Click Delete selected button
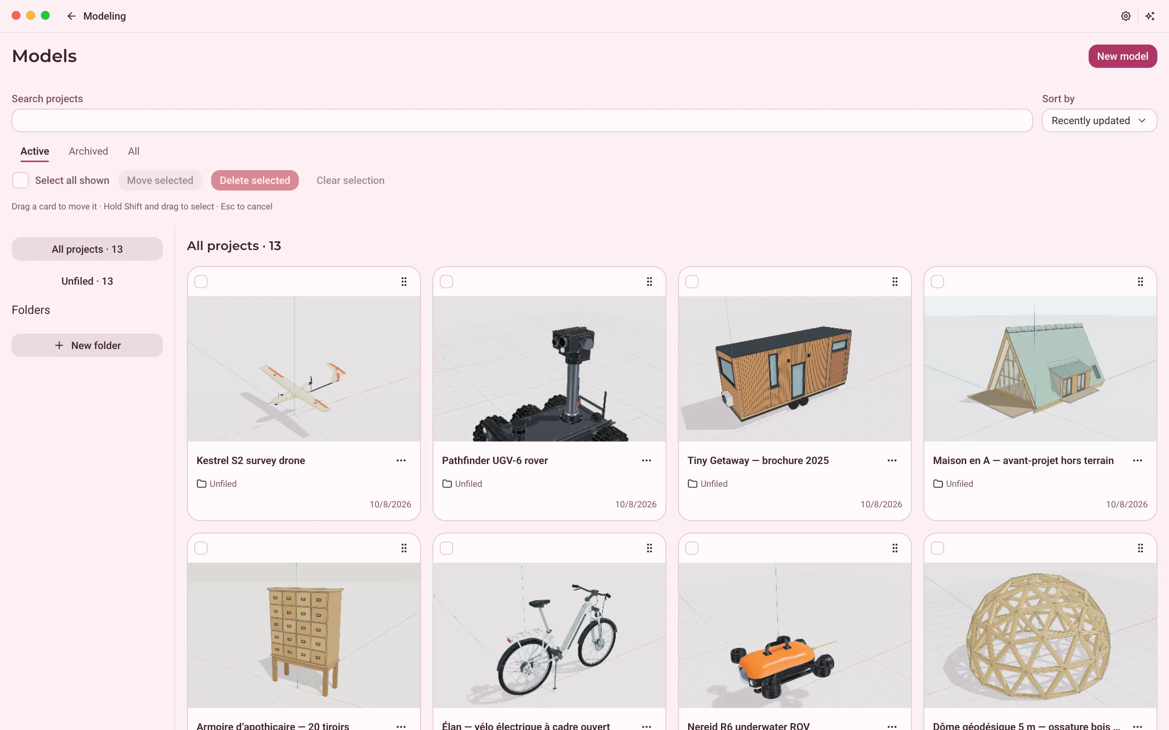1169x730 pixels. [254, 180]
